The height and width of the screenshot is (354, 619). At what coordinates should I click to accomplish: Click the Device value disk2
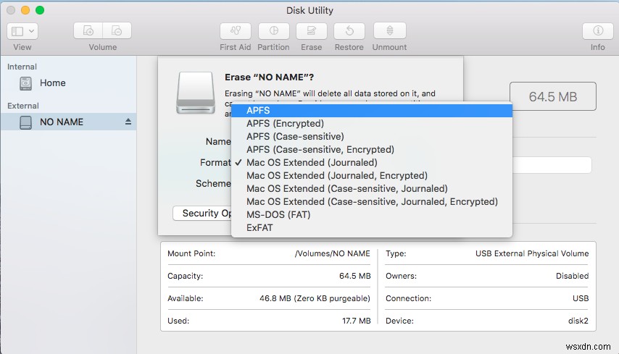pos(578,321)
